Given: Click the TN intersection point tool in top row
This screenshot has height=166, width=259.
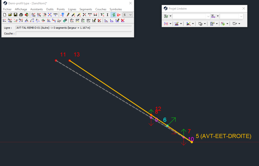Looking at the screenshot, I should (44, 15).
